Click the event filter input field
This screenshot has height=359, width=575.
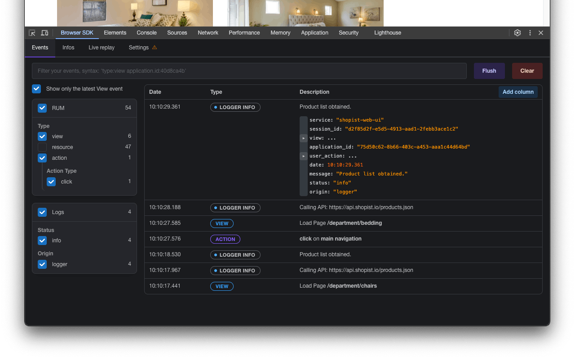[249, 70]
